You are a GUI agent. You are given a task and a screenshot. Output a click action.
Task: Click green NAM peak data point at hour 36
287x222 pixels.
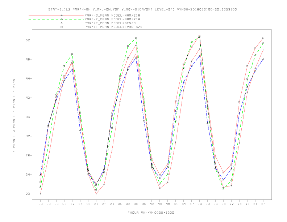point(136,38)
